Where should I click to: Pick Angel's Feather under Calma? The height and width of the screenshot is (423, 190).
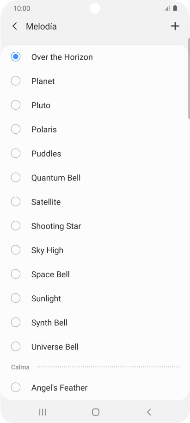[x=95, y=388]
